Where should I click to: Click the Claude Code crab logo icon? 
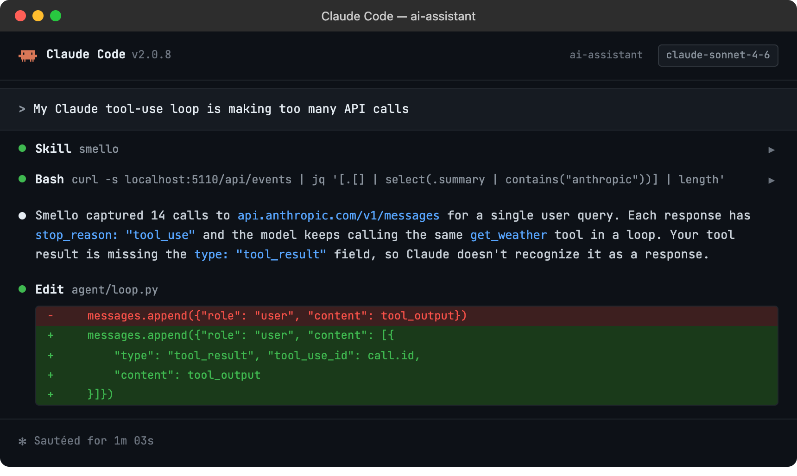28,56
